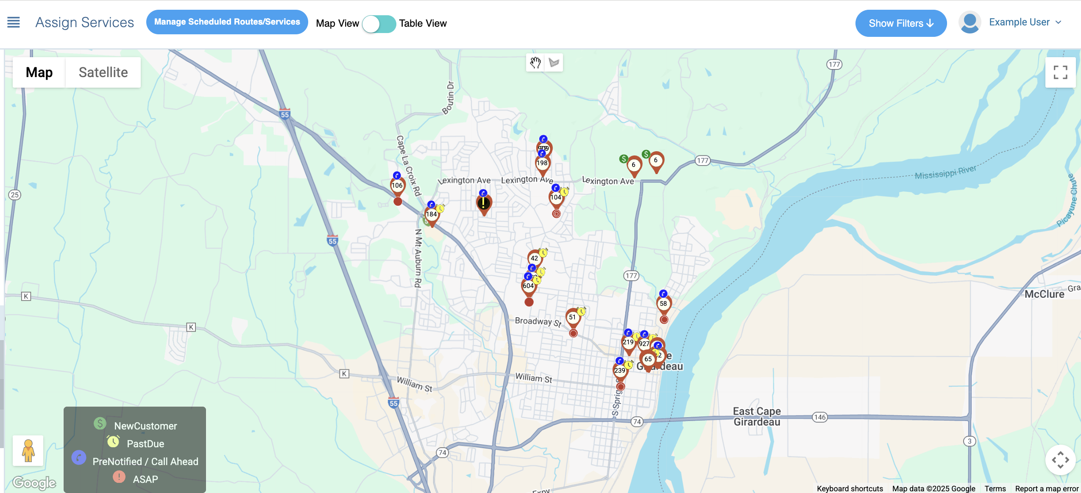Select the polygon drawing tool
This screenshot has height=493, width=1081.
point(554,63)
